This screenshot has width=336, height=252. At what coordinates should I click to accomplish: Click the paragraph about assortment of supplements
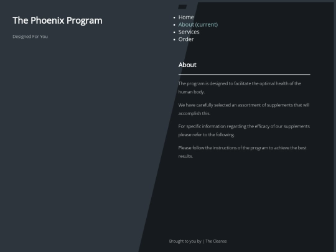point(244,109)
